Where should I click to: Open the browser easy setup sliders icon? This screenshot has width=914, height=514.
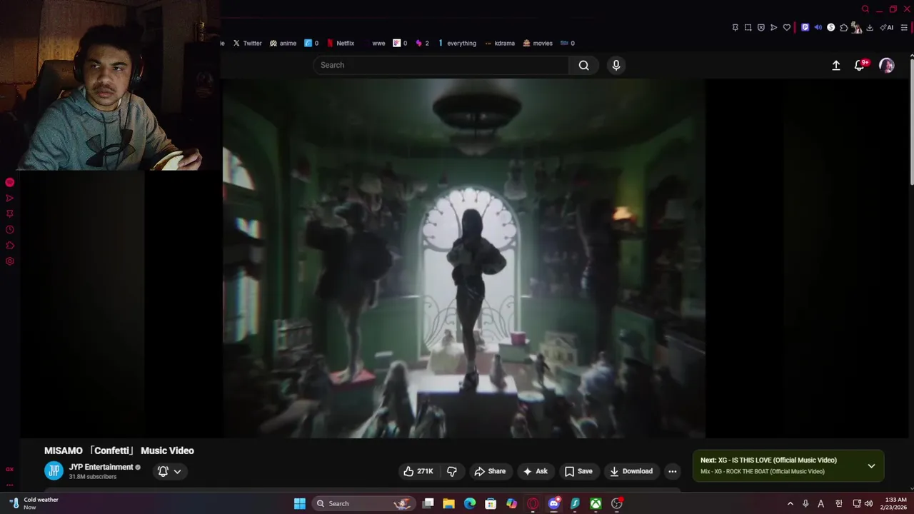point(904,28)
